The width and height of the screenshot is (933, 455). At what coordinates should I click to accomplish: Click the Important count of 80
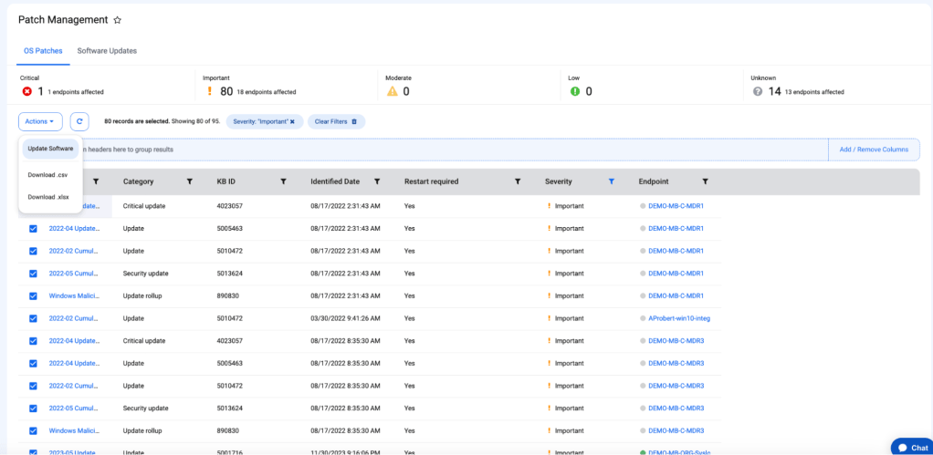tap(226, 91)
